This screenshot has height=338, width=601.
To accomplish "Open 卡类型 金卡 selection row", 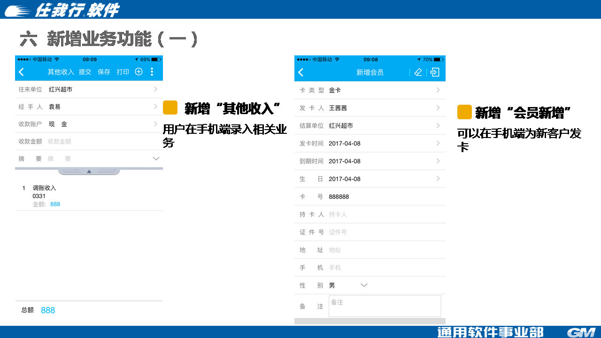I will click(370, 90).
